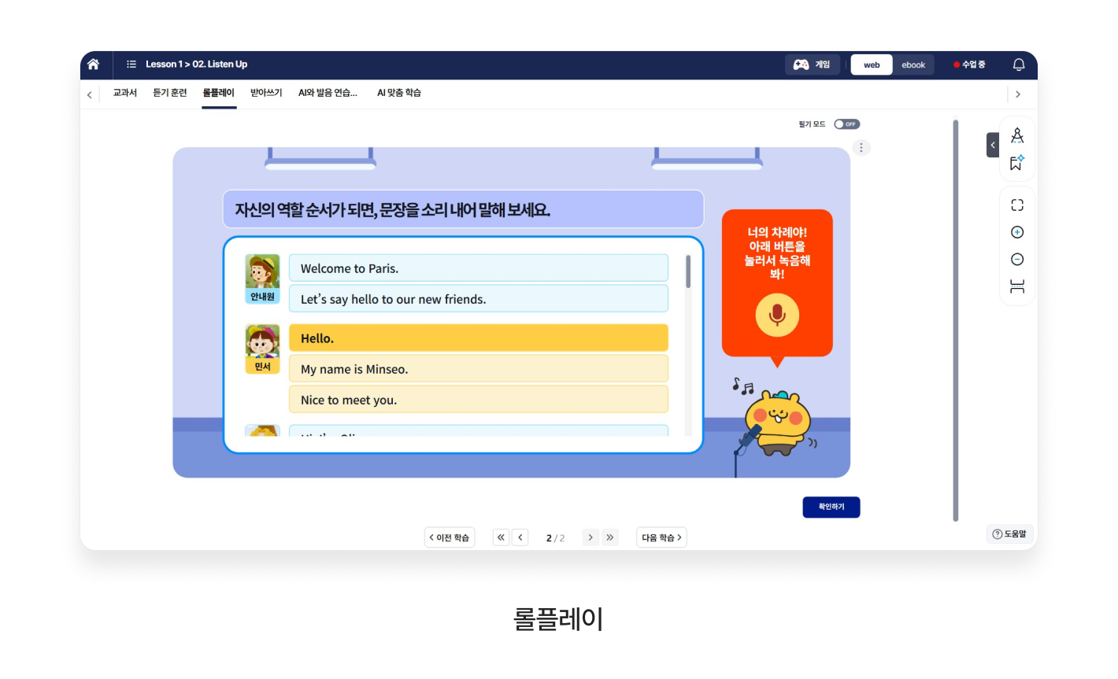The image size is (1118, 679).
Task: Collapse the right side tool panel
Action: click(x=993, y=146)
